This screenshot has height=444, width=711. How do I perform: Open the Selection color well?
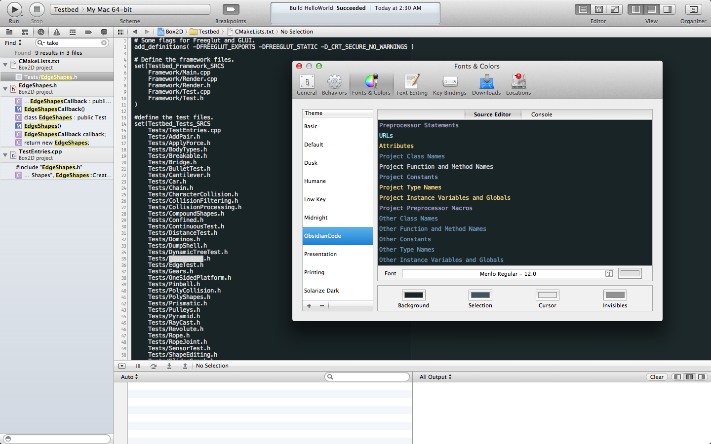480,295
